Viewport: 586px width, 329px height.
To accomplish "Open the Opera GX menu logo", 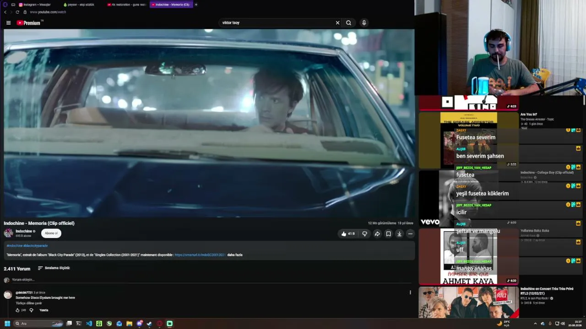I will [x=5, y=5].
